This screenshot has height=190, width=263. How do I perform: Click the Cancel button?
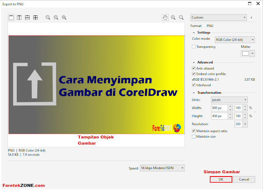coord(244,179)
